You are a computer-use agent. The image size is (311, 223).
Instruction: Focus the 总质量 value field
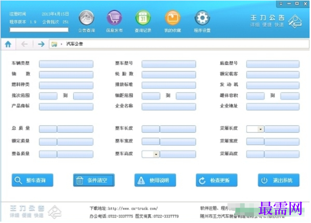point(75,129)
